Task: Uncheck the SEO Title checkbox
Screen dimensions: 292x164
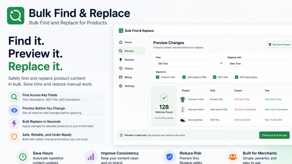Action: (x=215, y=77)
